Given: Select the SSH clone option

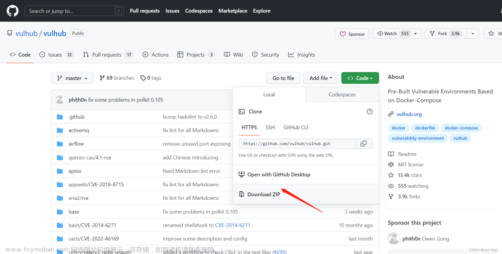Looking at the screenshot, I should pyautogui.click(x=270, y=128).
